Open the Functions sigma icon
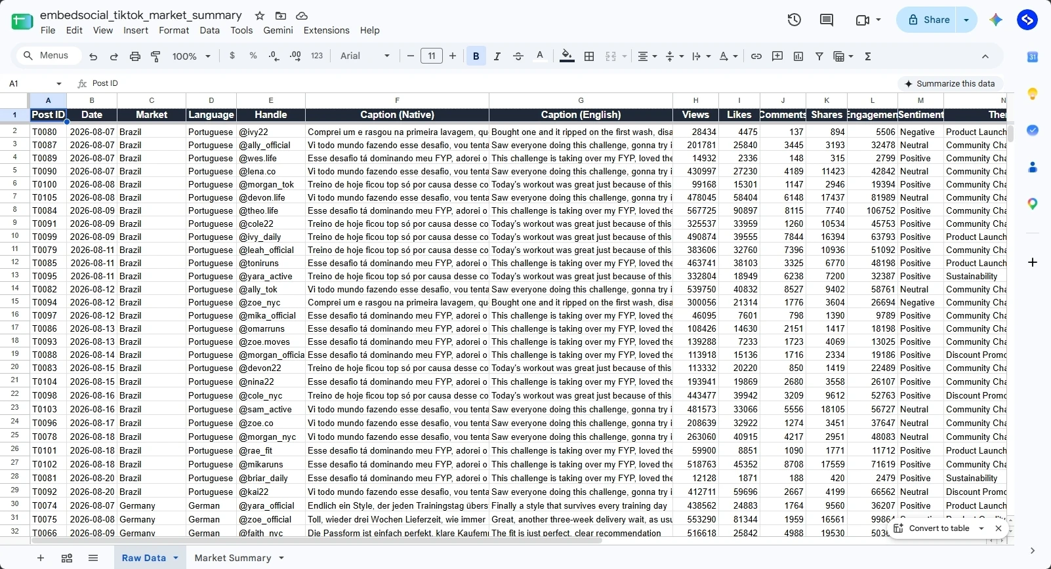 tap(868, 56)
